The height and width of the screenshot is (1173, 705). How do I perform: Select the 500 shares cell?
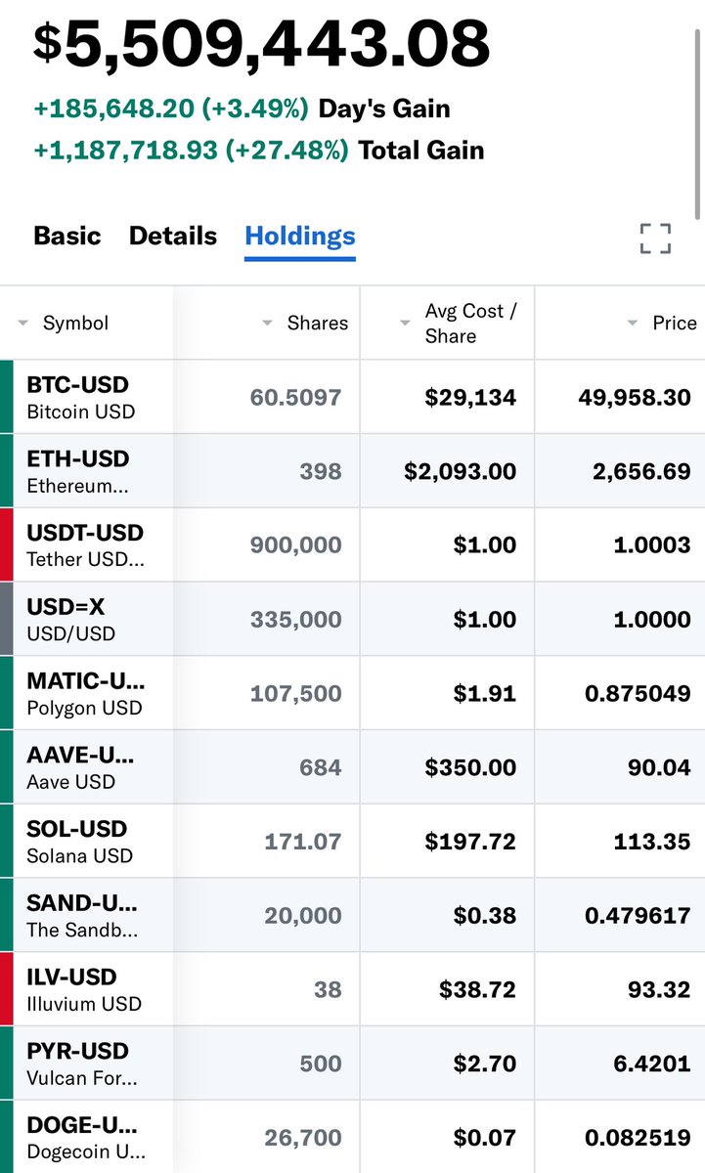tap(267, 1064)
